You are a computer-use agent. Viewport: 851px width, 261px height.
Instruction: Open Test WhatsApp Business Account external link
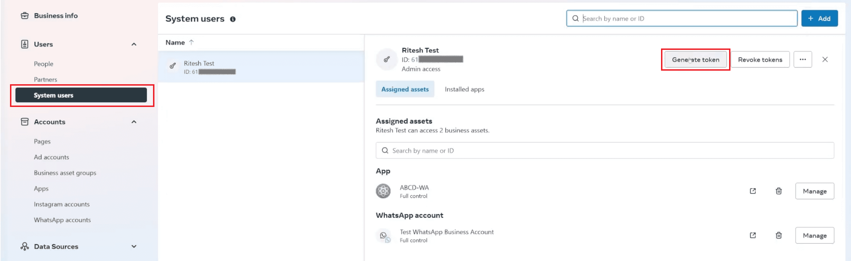pos(753,235)
